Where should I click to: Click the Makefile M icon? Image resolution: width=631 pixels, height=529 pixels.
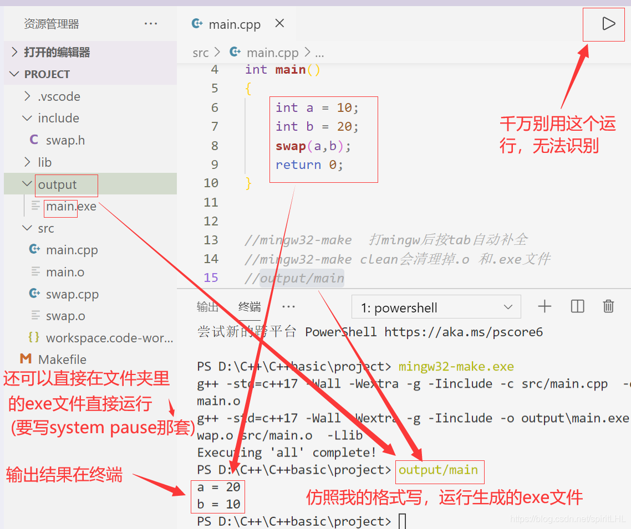pos(26,358)
